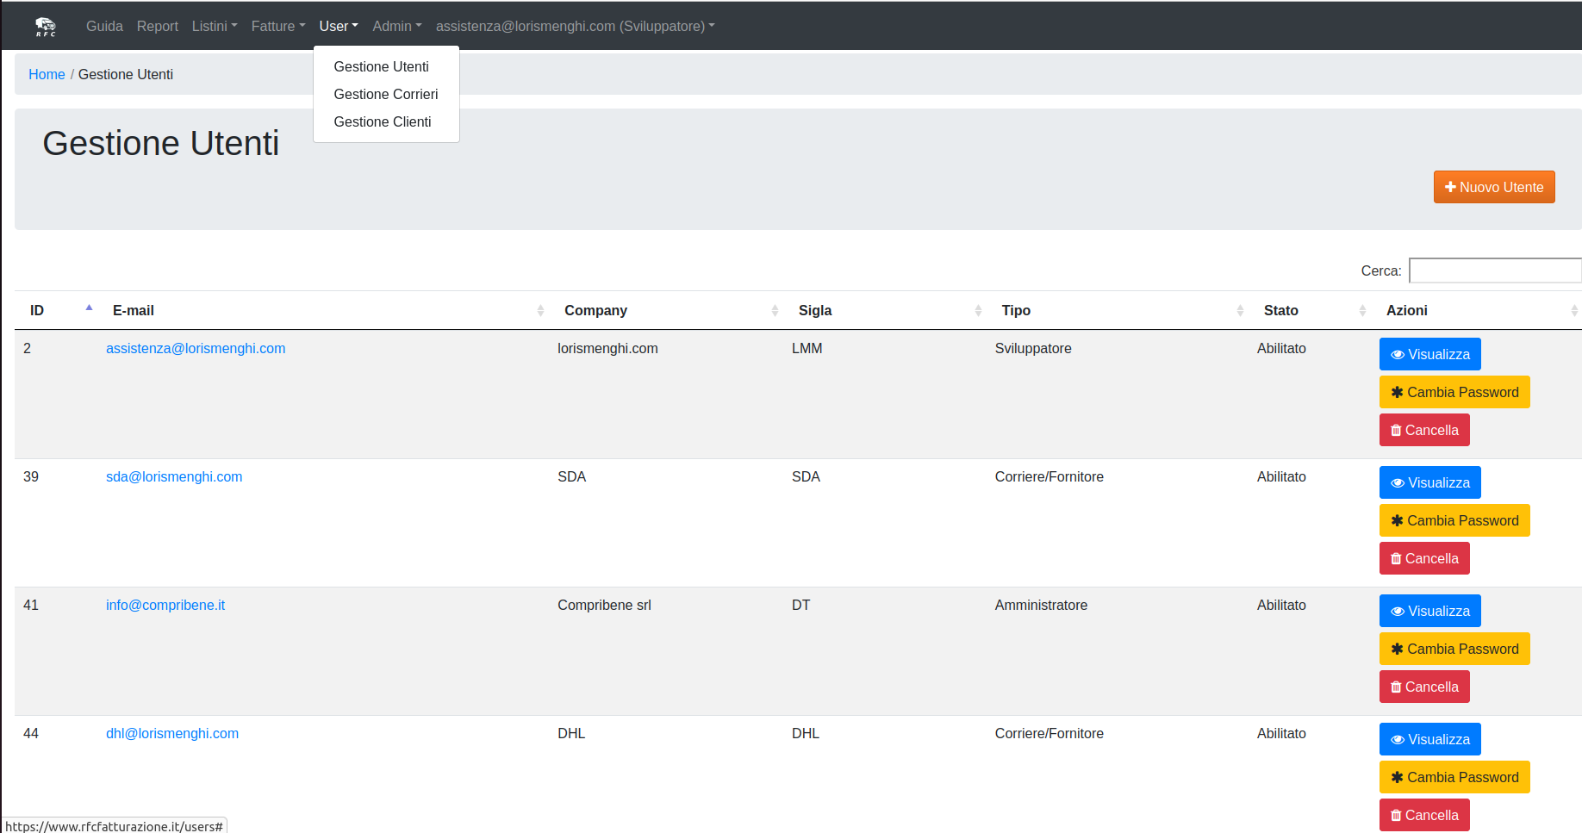Sort table by Stato column
1582x833 pixels.
[x=1280, y=310]
